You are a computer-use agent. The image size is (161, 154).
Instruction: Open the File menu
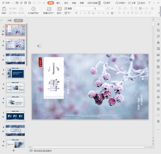click(x=7, y=3)
